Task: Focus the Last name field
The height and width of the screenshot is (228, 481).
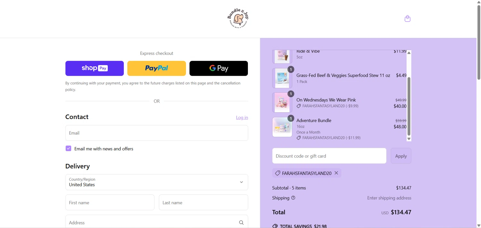Action: click(x=203, y=202)
